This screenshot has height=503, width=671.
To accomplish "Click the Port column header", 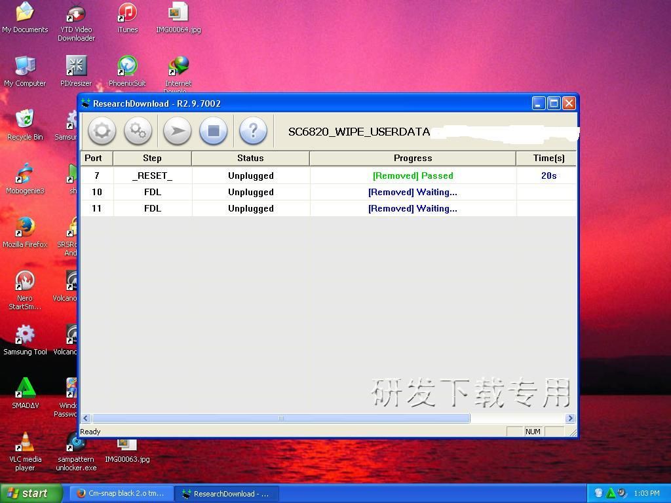I will click(x=94, y=158).
